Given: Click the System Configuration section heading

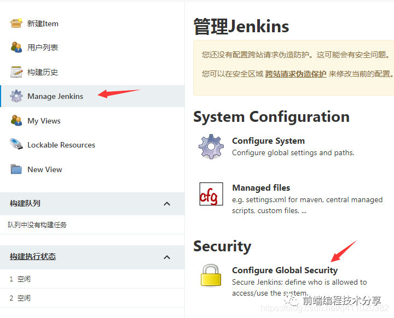Looking at the screenshot, I should (x=271, y=117).
